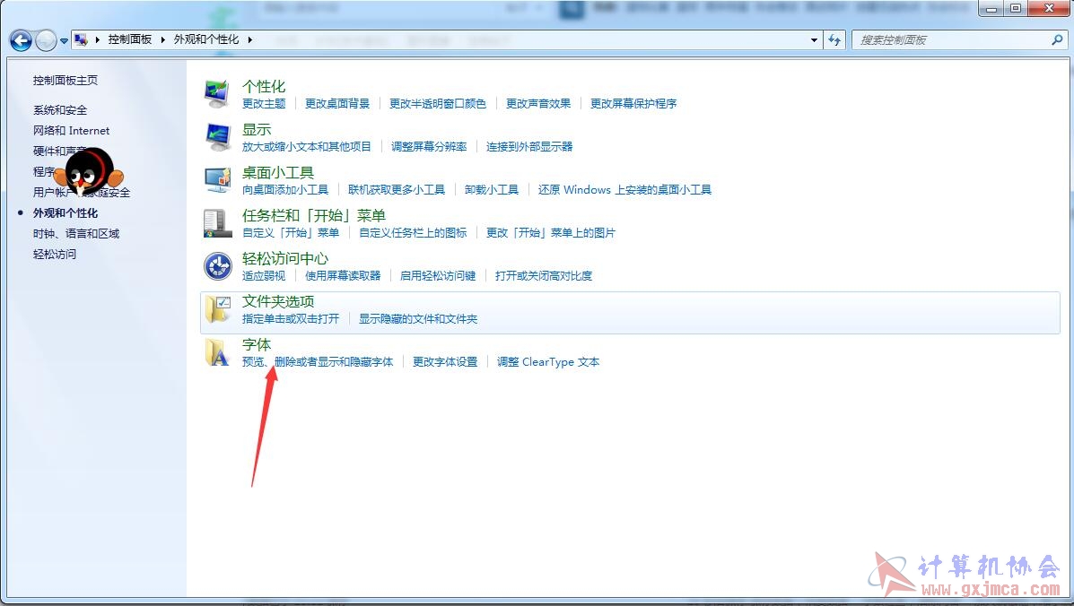This screenshot has height=606, width=1074.
Task: Click 卸载小工具 link
Action: click(492, 190)
